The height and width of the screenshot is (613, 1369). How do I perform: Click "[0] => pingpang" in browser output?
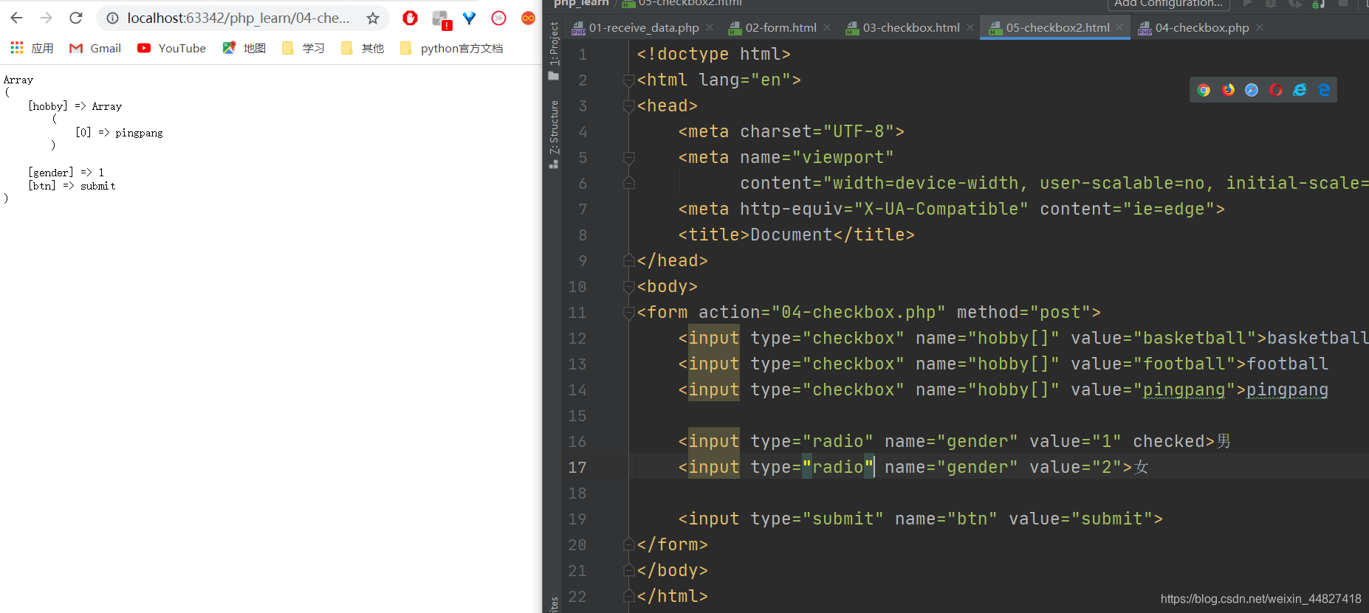pos(119,133)
